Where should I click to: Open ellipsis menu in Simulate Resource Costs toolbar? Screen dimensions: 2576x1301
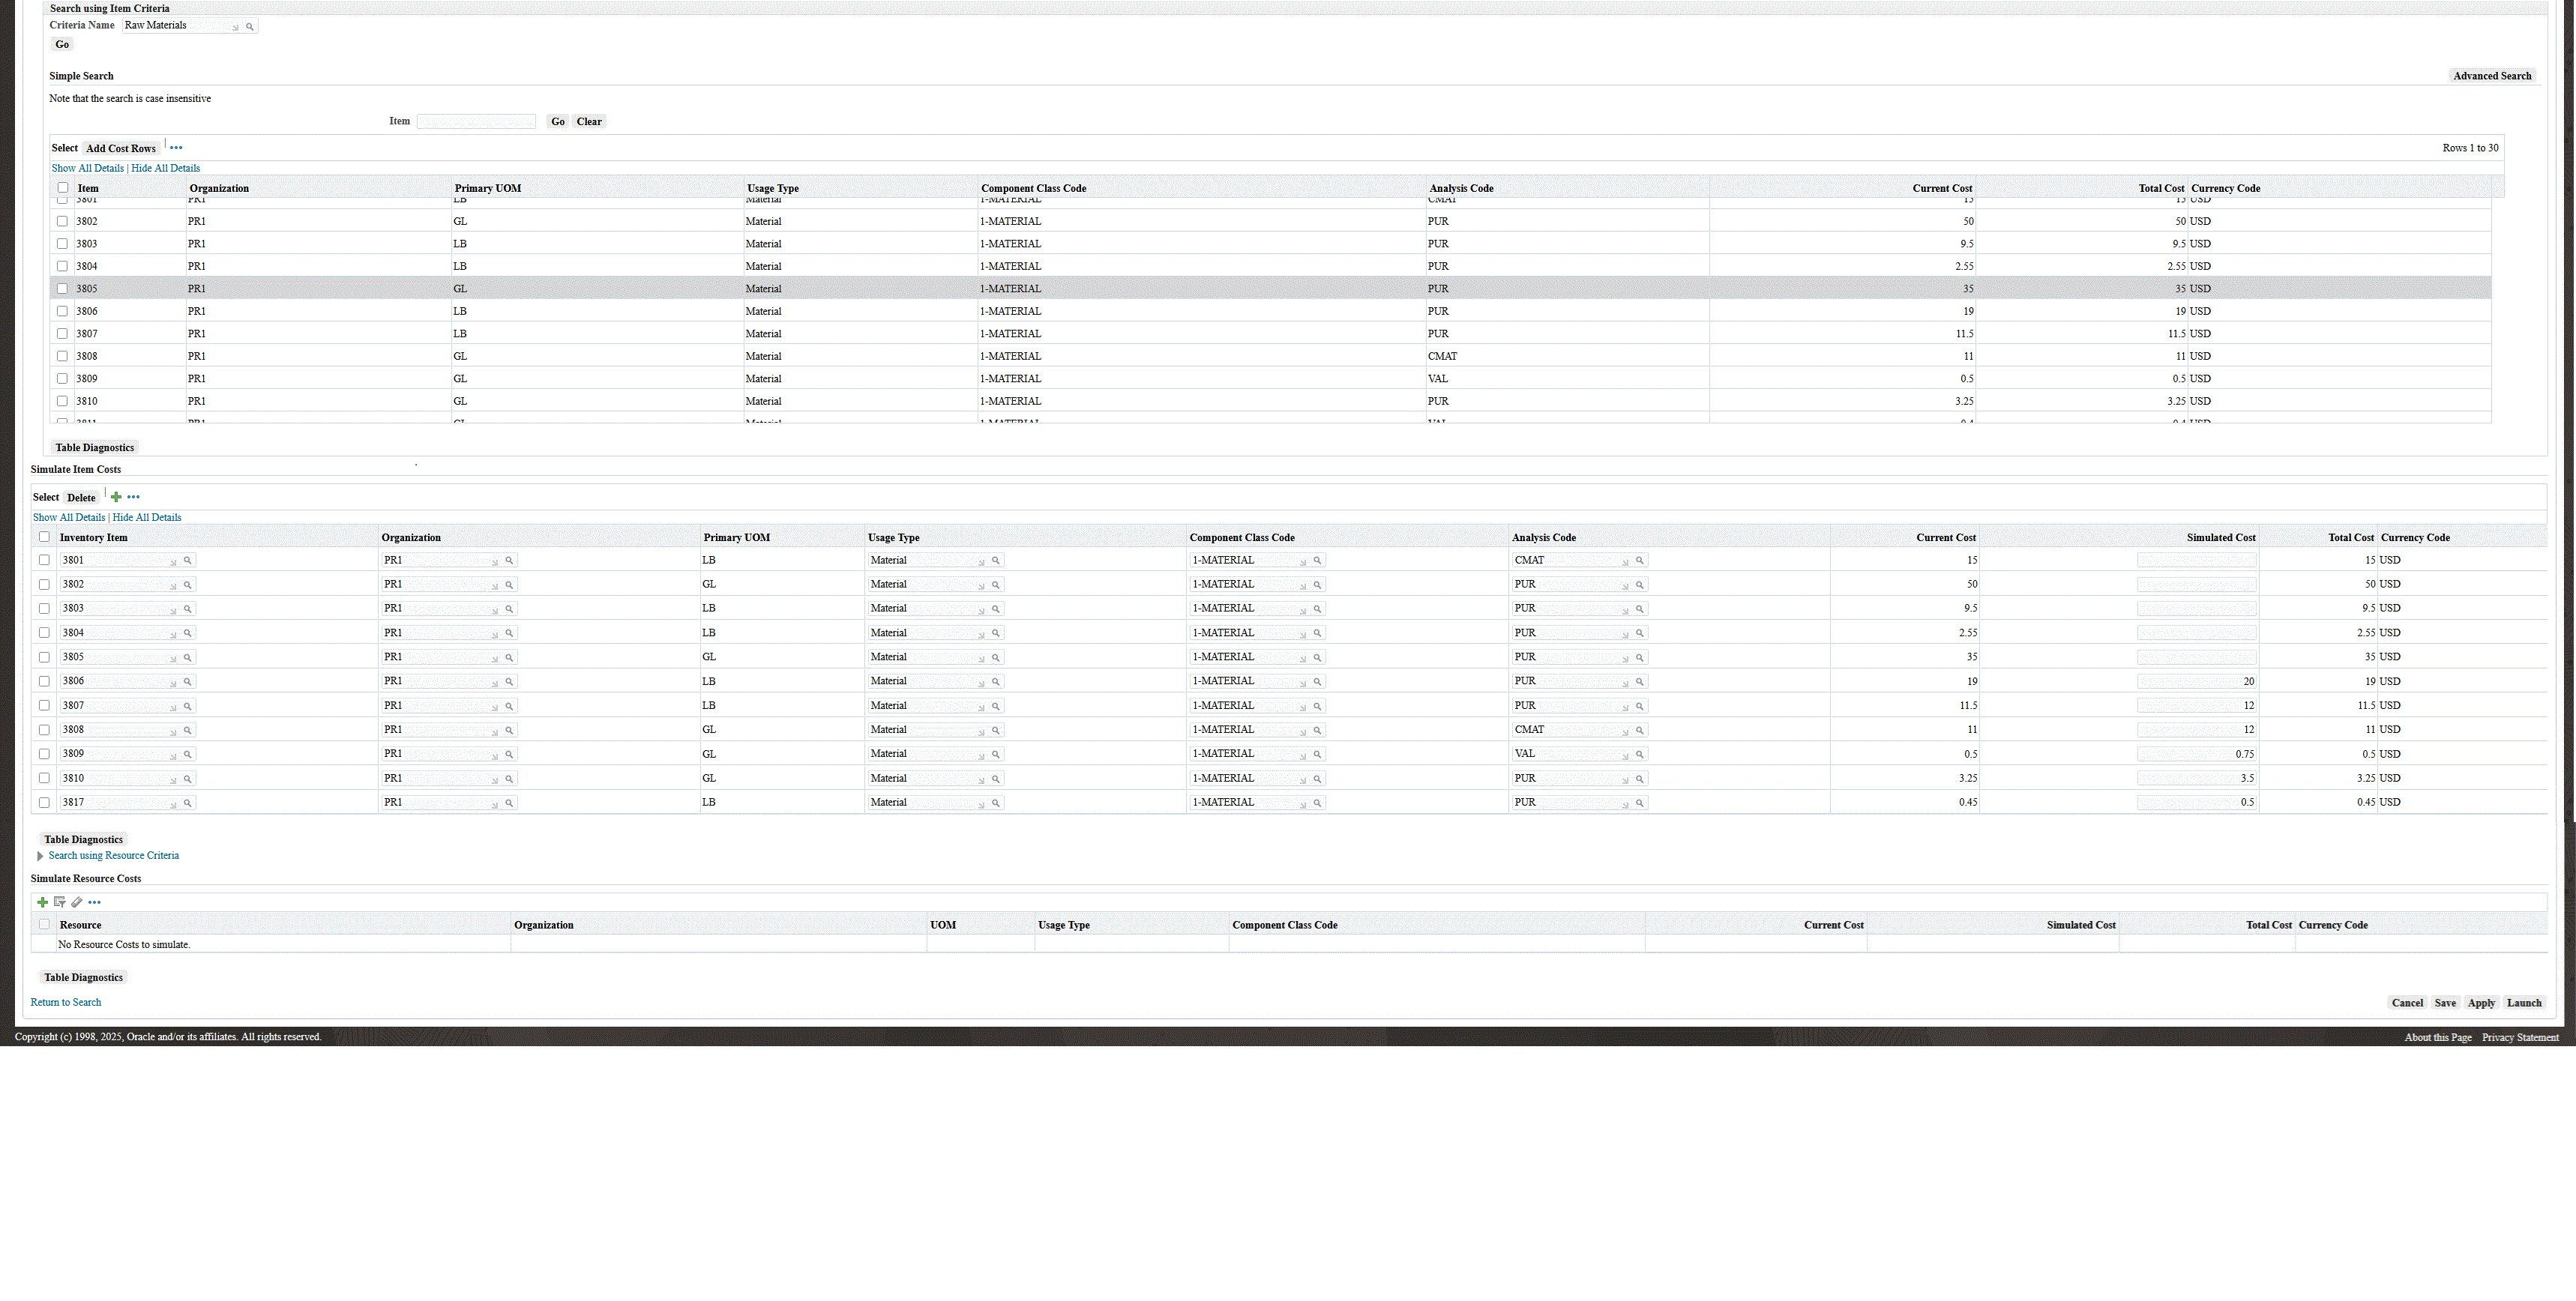point(94,902)
